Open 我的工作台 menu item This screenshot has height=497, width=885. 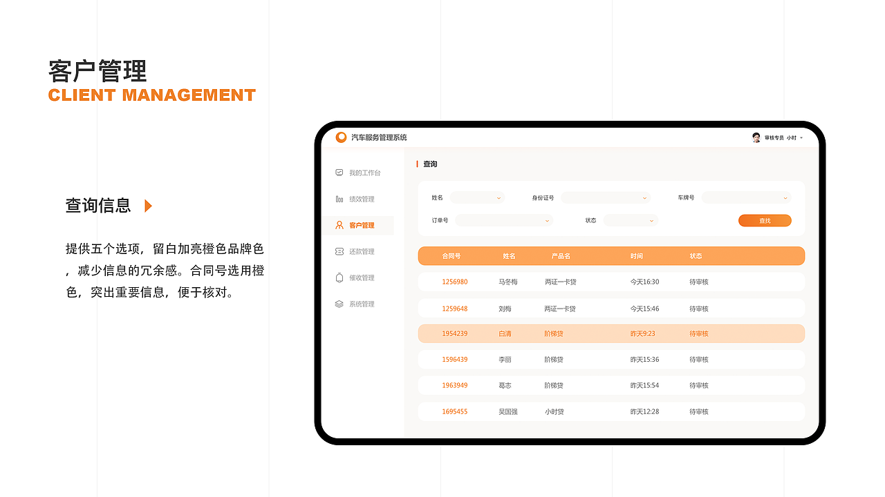[365, 173]
